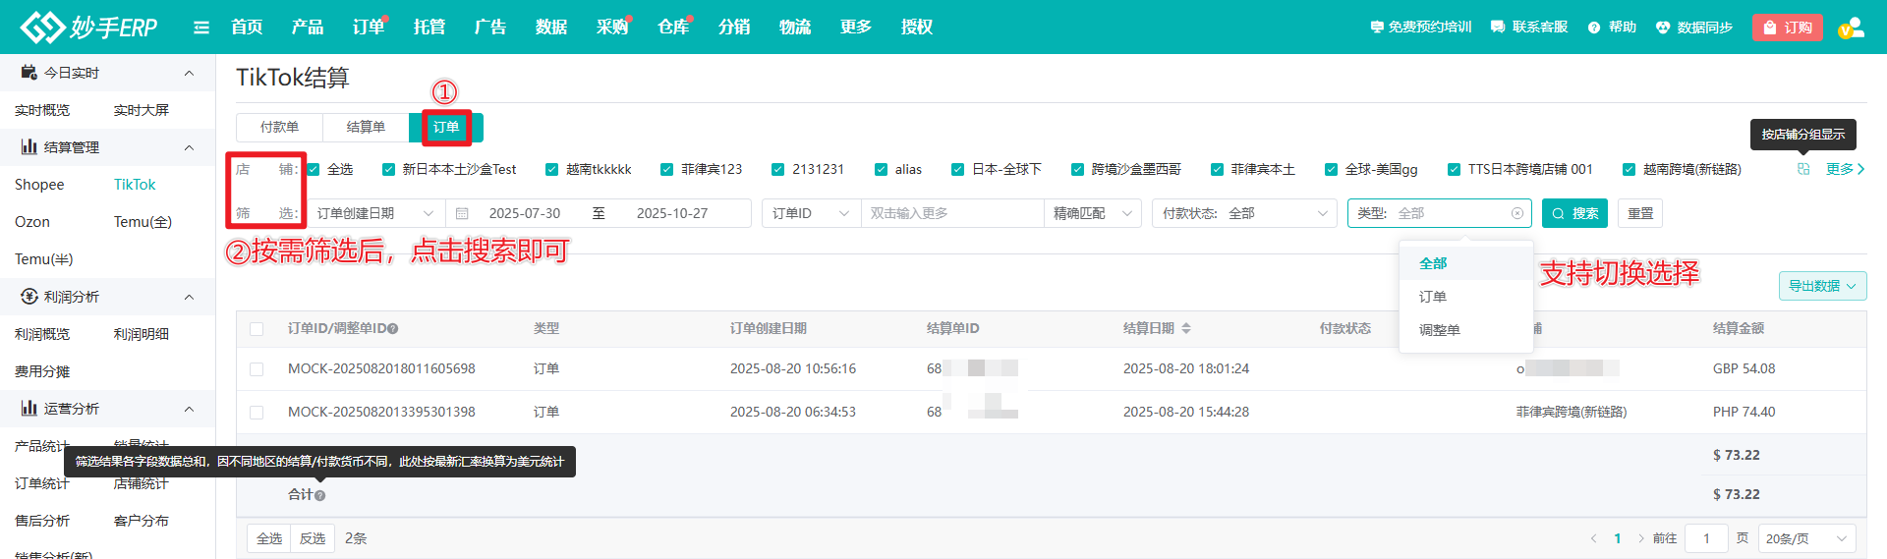Image resolution: width=1887 pixels, height=559 pixels.
Task: Open the 订单ID field type dropdown
Action: point(811,213)
